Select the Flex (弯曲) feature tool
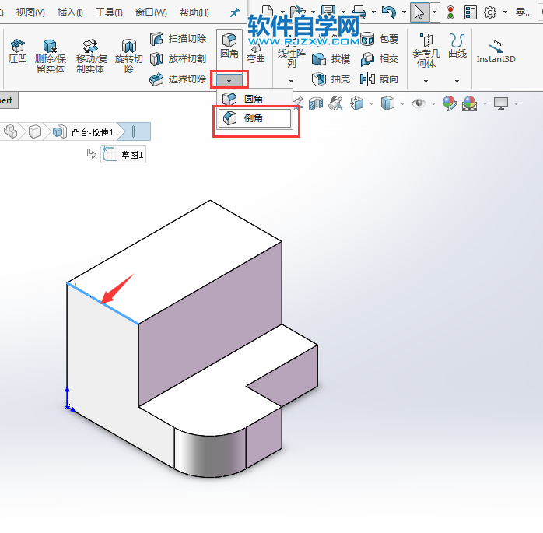 point(256,54)
